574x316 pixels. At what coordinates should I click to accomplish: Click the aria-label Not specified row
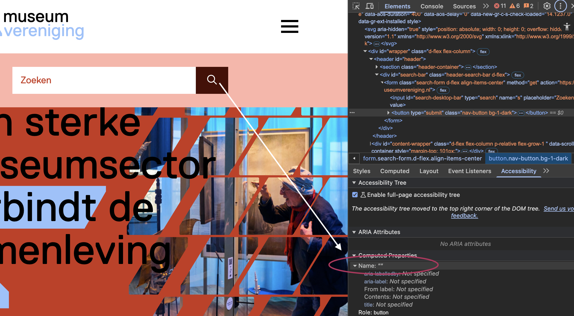(395, 281)
